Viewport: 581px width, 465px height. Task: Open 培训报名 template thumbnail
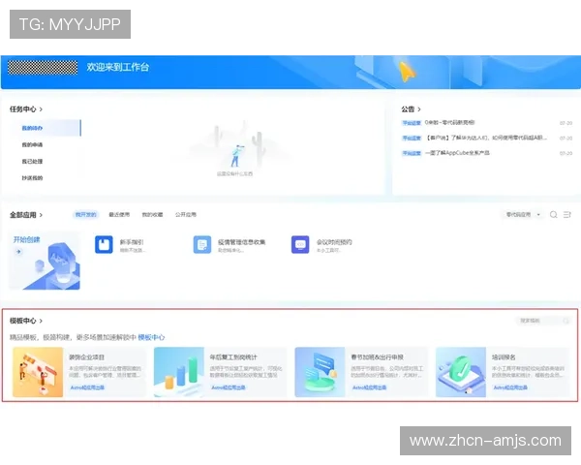pyautogui.click(x=461, y=372)
